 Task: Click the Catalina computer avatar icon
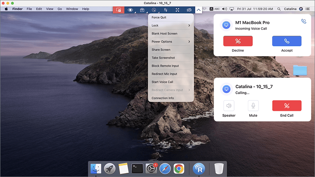point(226,89)
